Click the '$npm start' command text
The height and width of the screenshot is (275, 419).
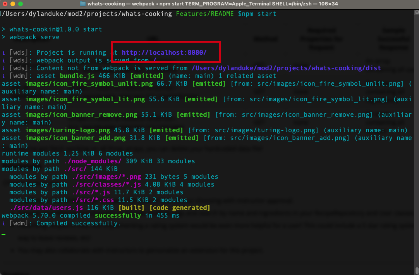click(x=257, y=14)
